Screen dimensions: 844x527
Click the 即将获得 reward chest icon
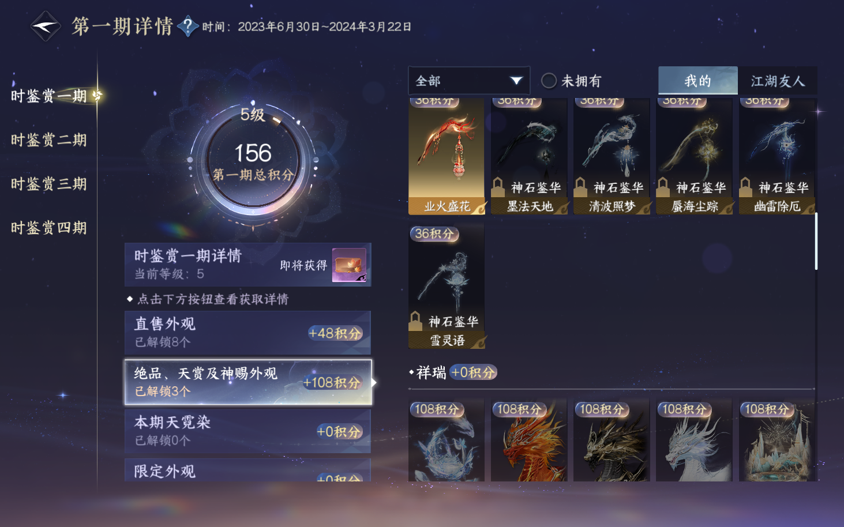click(350, 265)
